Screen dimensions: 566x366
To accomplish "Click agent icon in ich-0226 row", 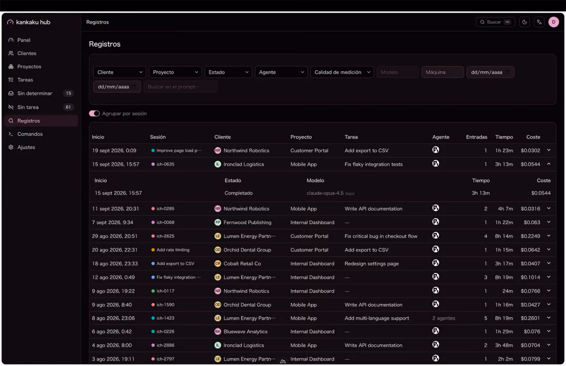I will [436, 331].
